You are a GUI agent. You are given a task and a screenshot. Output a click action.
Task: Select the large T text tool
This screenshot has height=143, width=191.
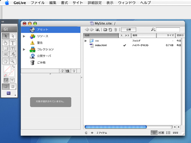pyautogui.click(x=13, y=43)
